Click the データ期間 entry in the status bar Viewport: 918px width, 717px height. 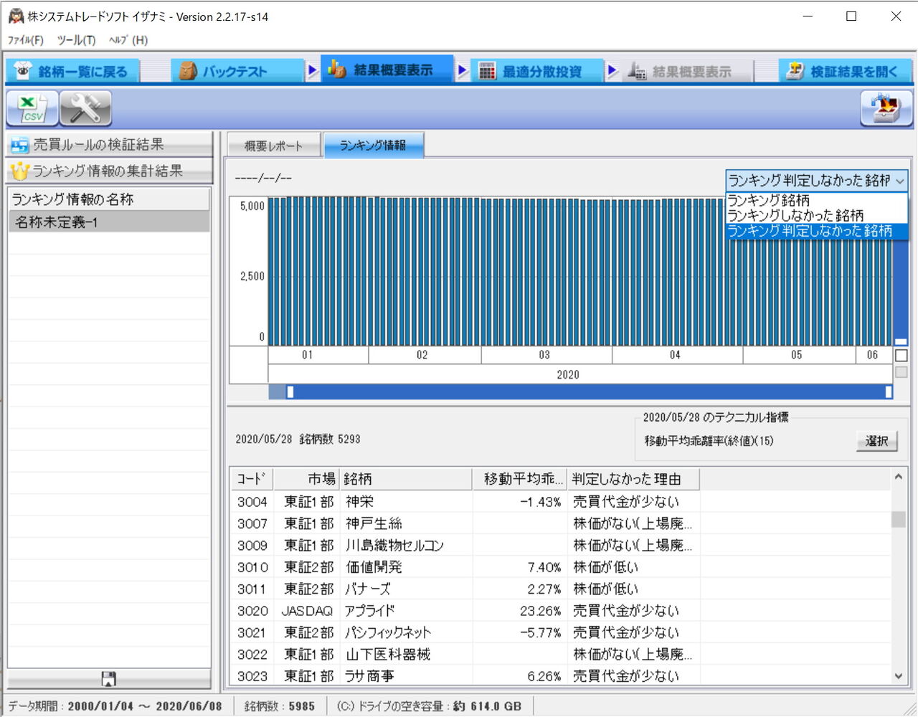coord(115,706)
